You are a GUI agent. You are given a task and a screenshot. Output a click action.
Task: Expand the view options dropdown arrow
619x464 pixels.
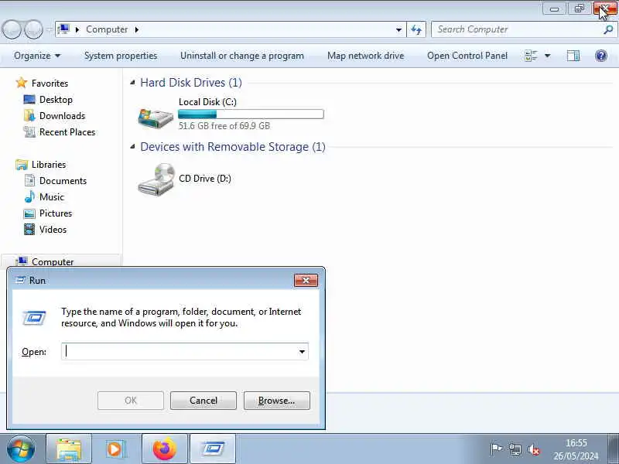coord(548,56)
